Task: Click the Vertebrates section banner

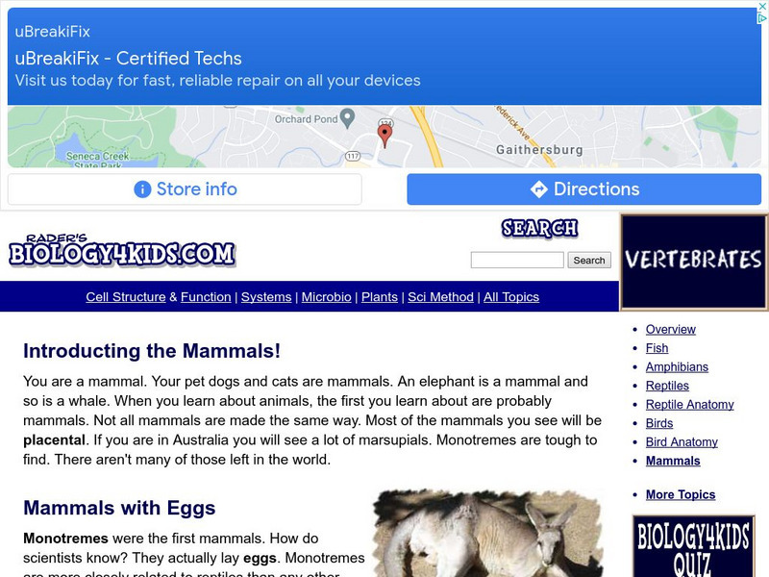Action: pos(693,260)
